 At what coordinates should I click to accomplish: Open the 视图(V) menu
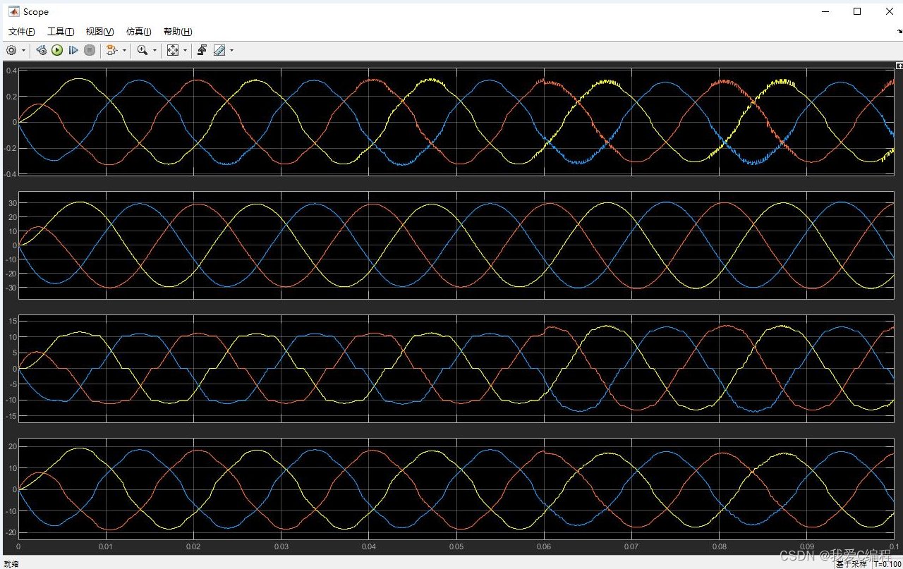point(99,32)
